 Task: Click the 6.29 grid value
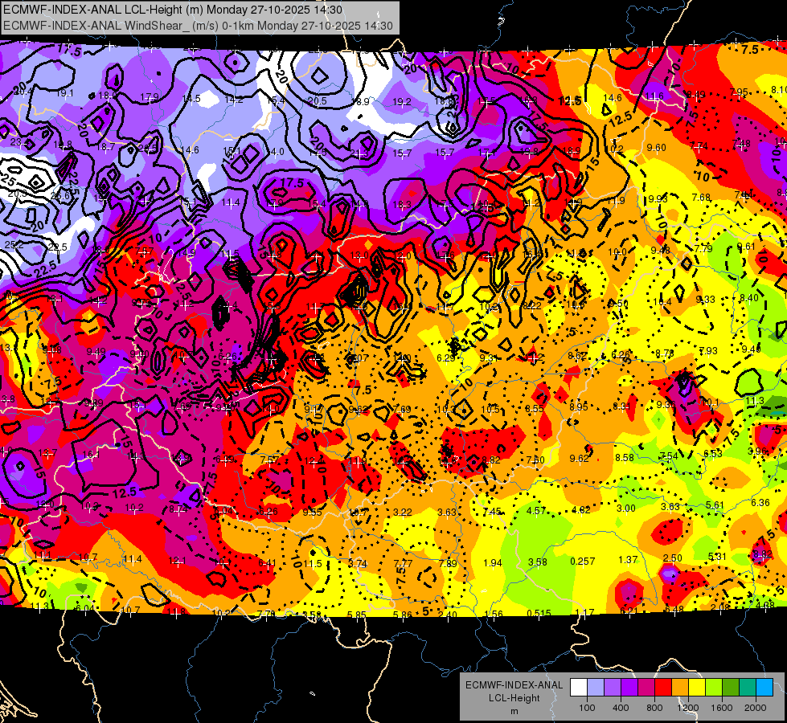(445, 357)
